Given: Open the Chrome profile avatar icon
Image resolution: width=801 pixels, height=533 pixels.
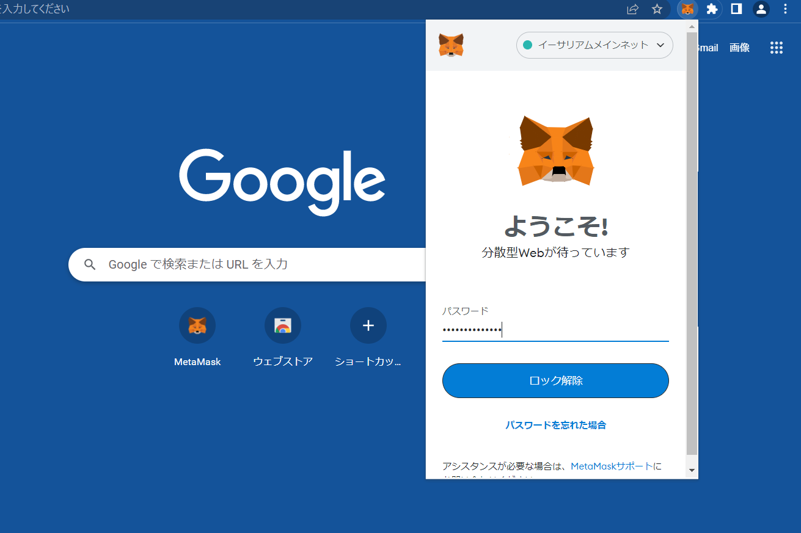Looking at the screenshot, I should pos(761,9).
